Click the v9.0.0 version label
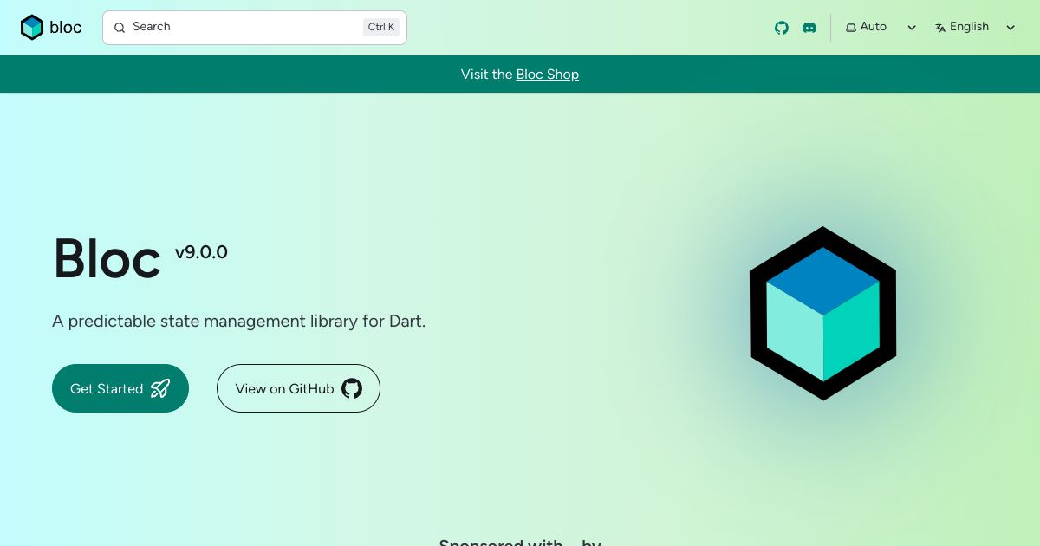The height and width of the screenshot is (546, 1040). [x=201, y=252]
